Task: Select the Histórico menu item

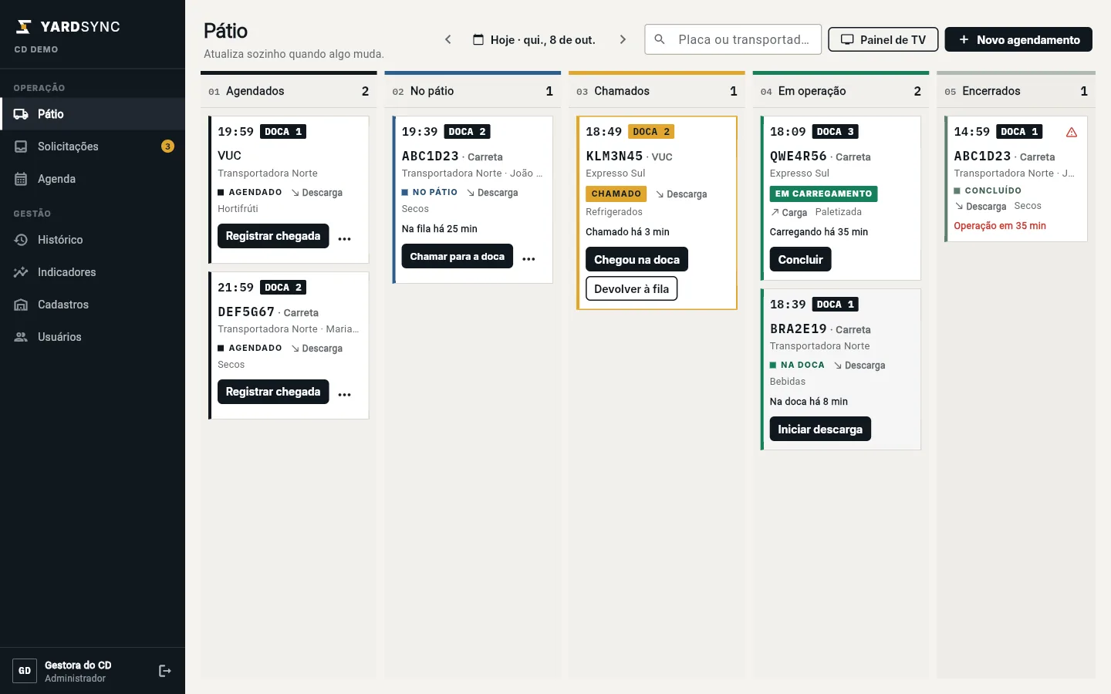Action: [x=93, y=240]
